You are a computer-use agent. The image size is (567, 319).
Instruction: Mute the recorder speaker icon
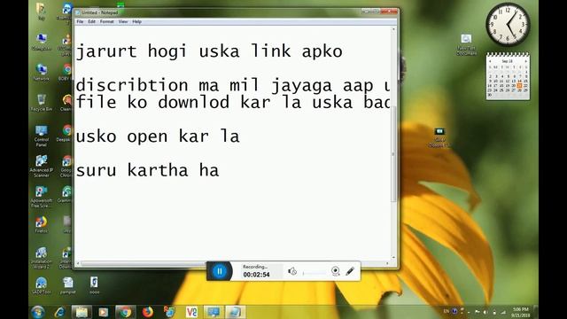pyautogui.click(x=292, y=271)
